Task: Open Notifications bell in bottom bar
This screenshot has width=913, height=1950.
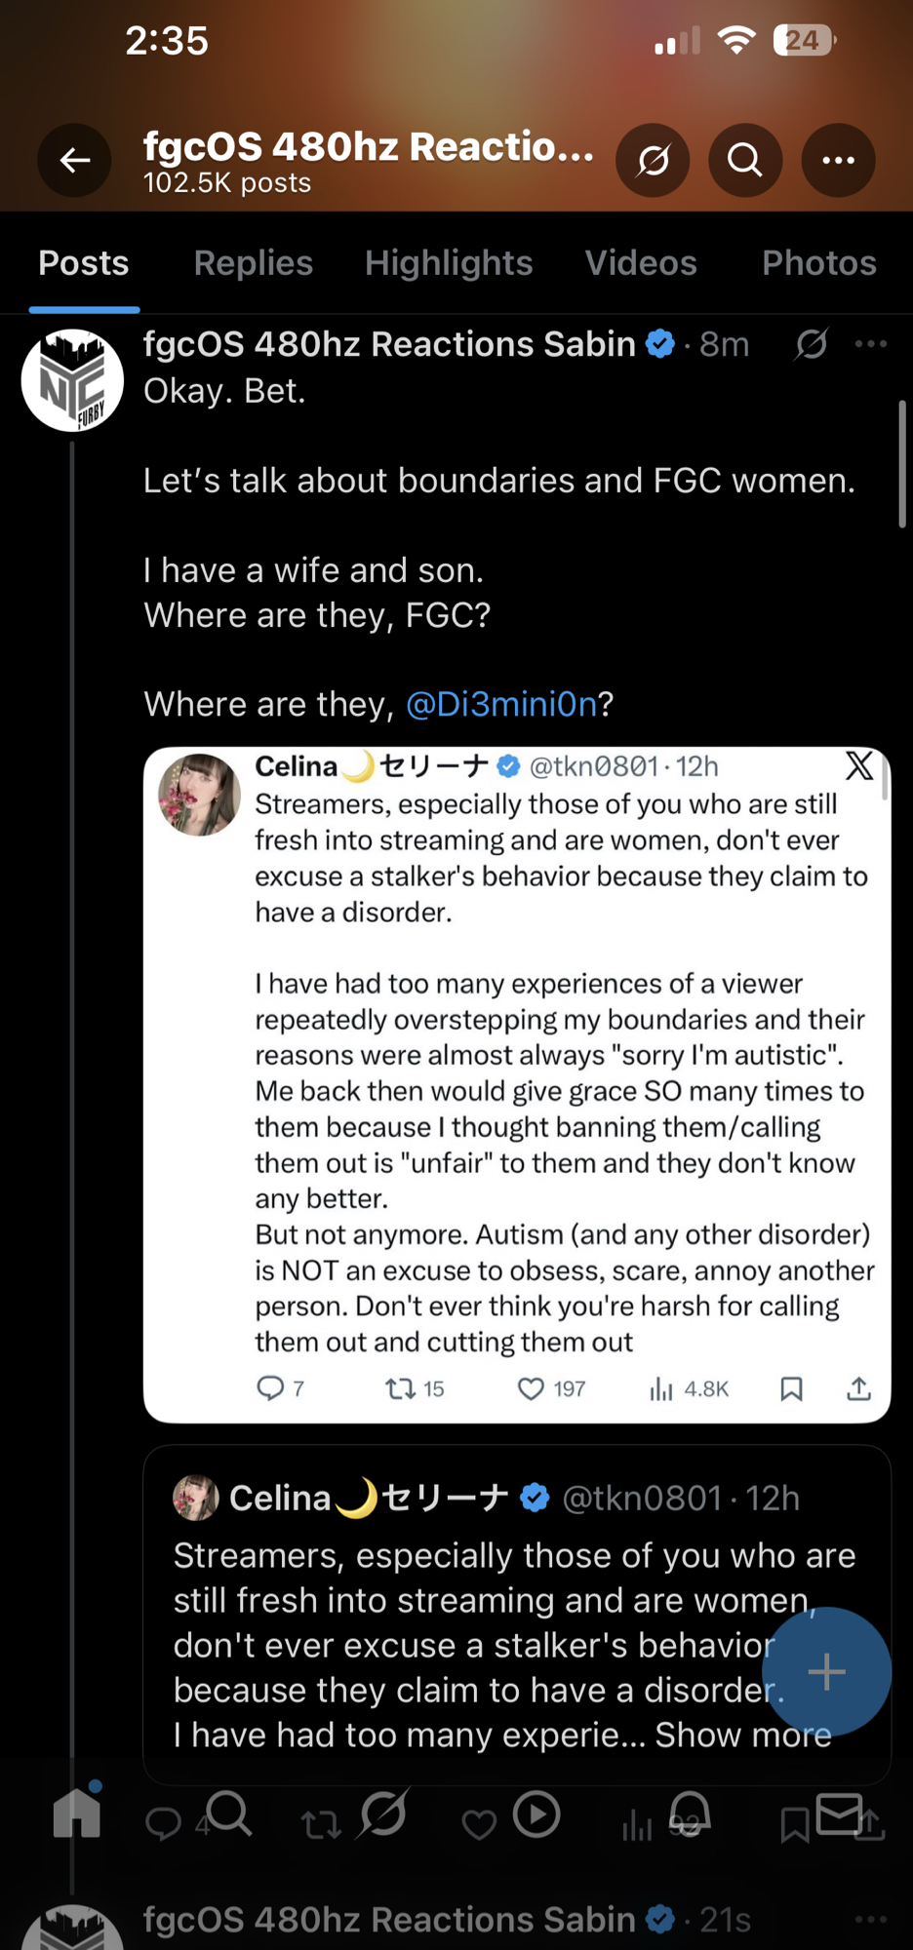Action: 689,1814
